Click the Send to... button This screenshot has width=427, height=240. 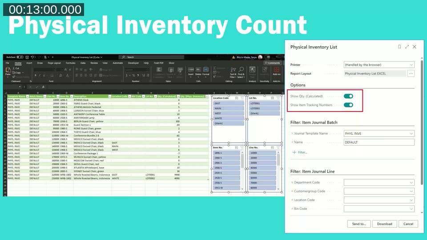(x=359, y=224)
